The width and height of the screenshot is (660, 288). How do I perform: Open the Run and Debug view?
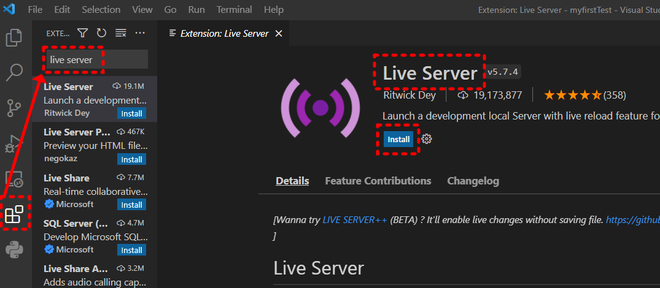(14, 143)
